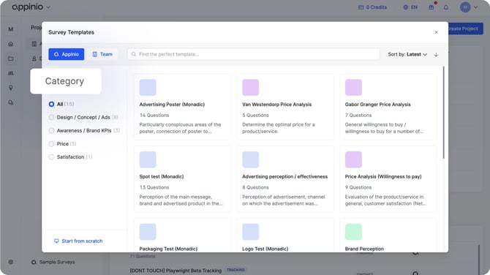Open the fourth sidebar icon below folder
This screenshot has height=275, width=490.
tap(11, 73)
